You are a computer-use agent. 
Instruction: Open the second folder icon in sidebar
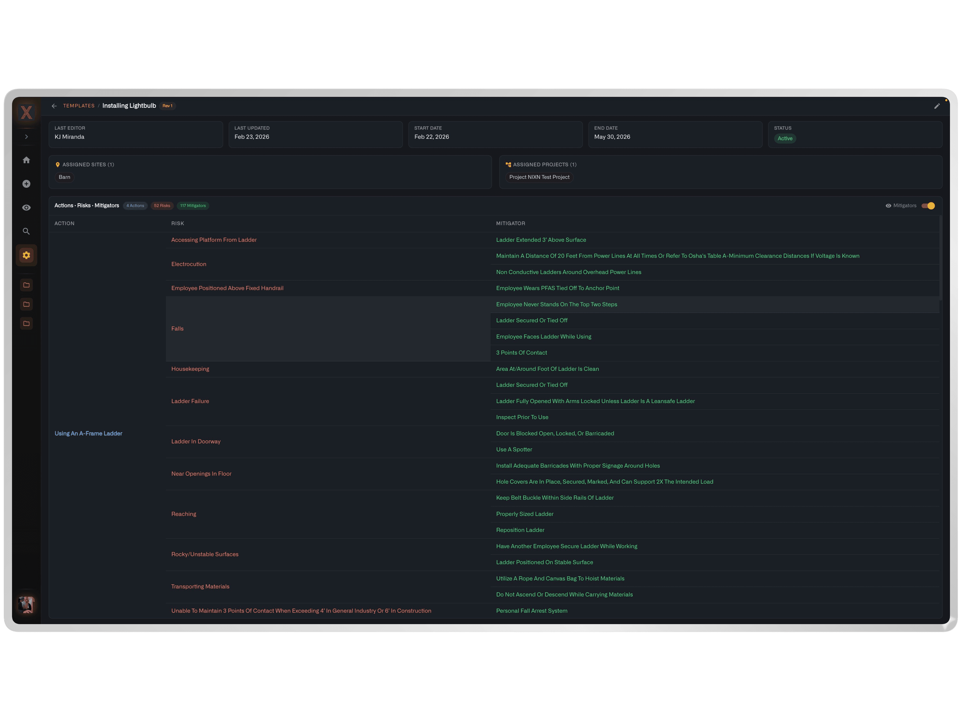point(27,304)
